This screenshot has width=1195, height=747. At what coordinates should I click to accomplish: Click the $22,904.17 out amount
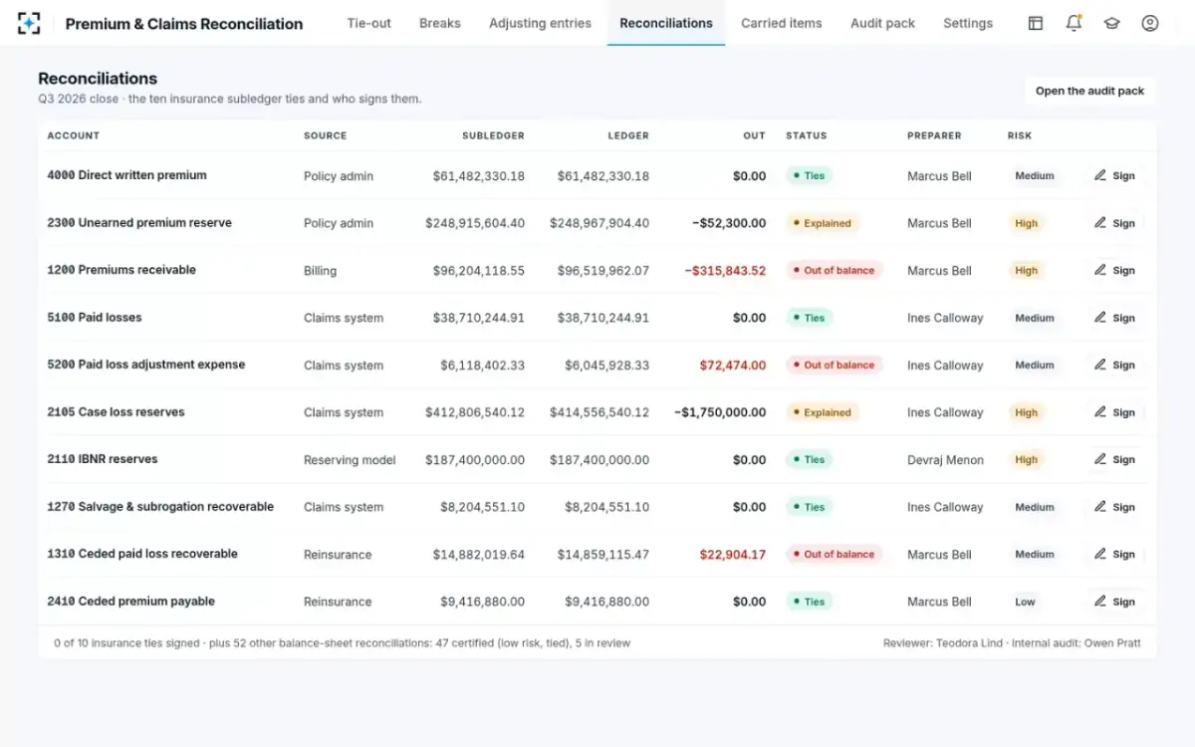tap(733, 555)
